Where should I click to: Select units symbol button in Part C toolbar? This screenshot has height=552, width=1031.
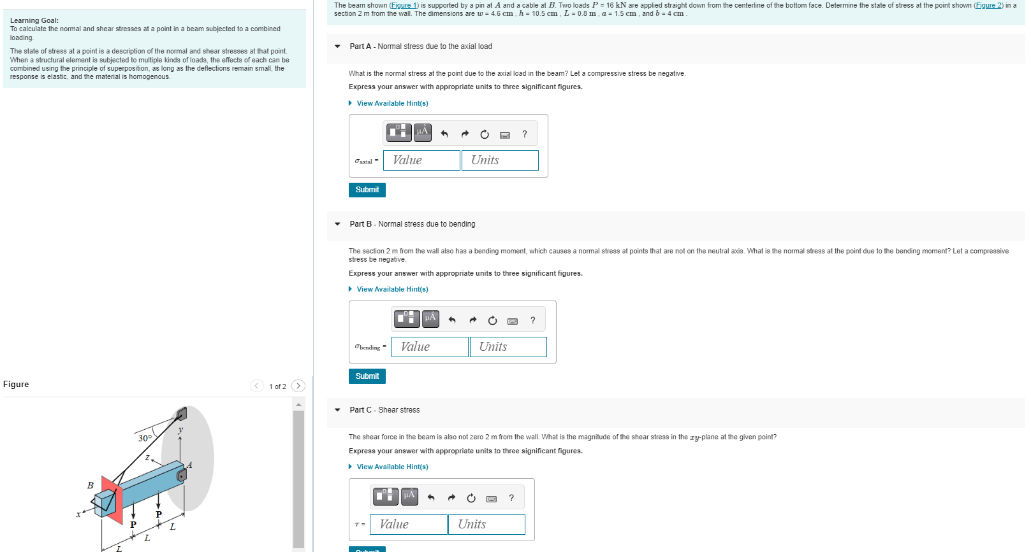409,496
